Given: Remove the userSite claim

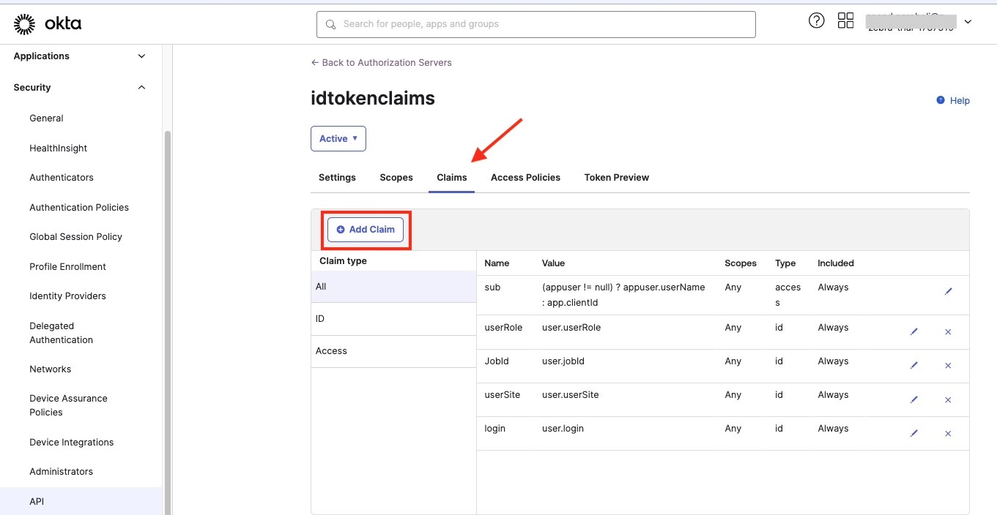Looking at the screenshot, I should point(948,399).
